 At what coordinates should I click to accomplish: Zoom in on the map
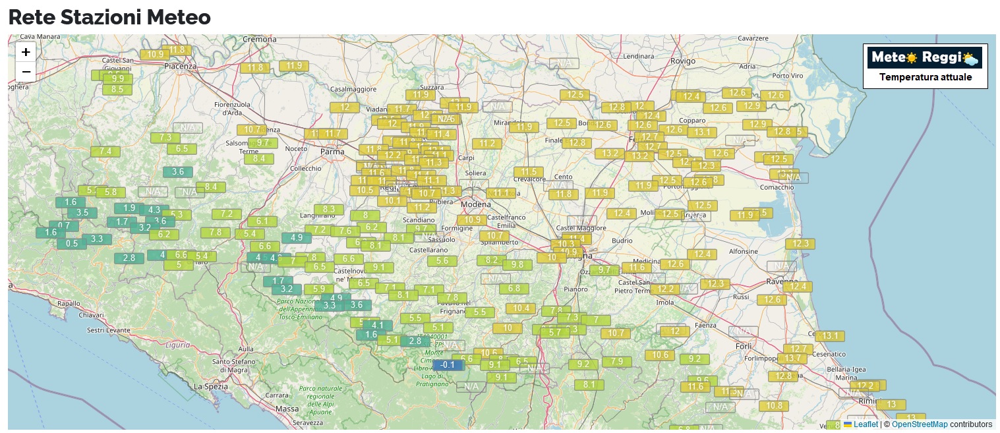26,52
